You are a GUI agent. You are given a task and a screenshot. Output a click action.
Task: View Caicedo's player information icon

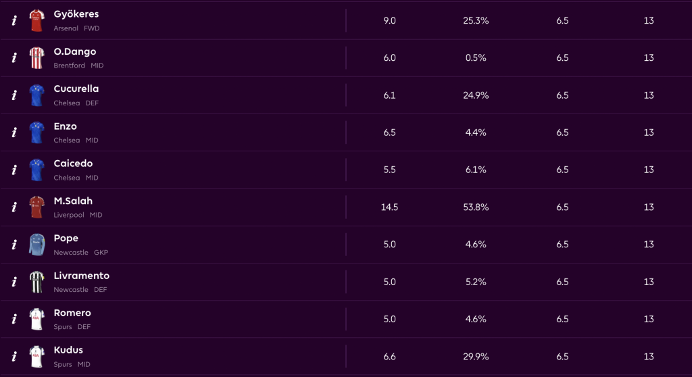click(x=14, y=170)
